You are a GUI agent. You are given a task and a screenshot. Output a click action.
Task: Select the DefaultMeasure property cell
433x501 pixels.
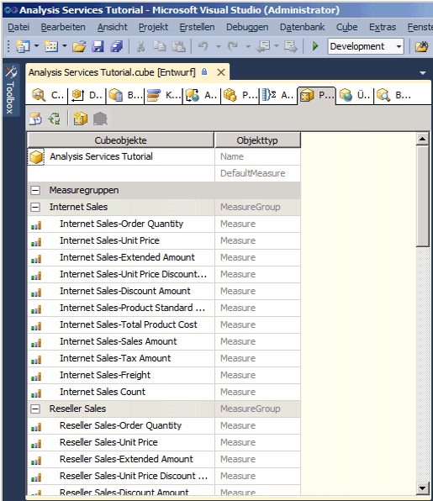[257, 173]
